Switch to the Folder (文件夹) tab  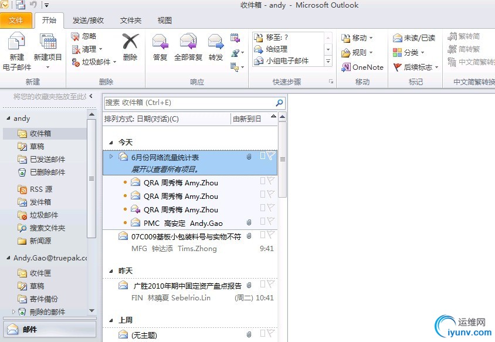tap(130, 21)
